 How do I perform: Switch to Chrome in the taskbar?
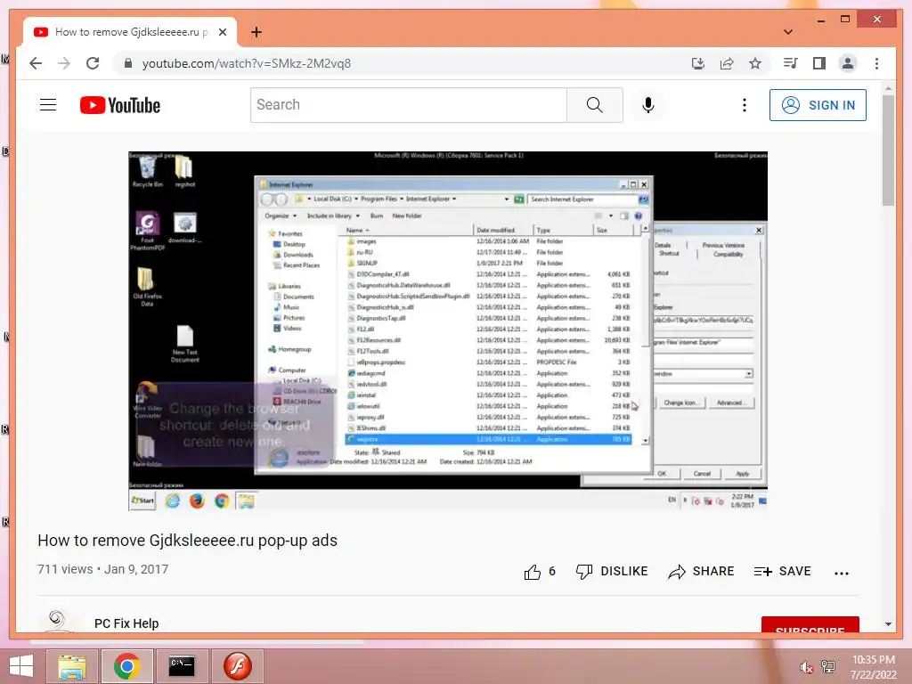(x=126, y=666)
